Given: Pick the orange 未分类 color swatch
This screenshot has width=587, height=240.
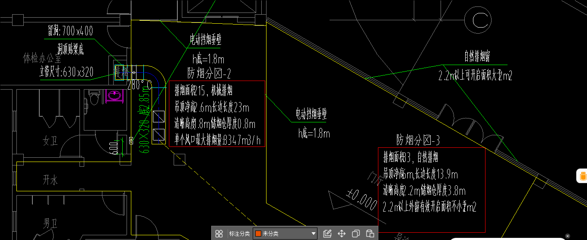Looking at the screenshot, I should point(258,234).
